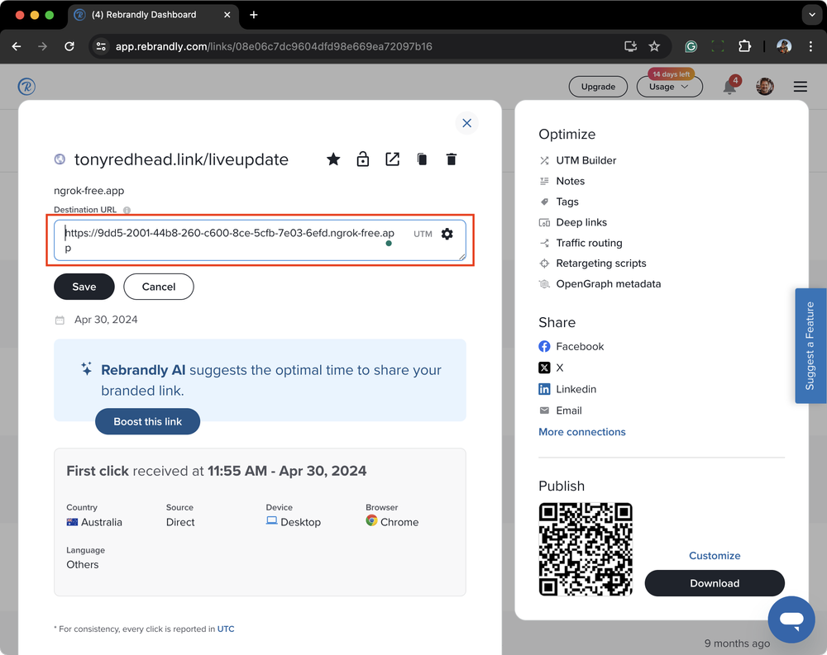This screenshot has height=655, width=827.
Task: Copy the short link with the copy icon
Action: (x=422, y=159)
